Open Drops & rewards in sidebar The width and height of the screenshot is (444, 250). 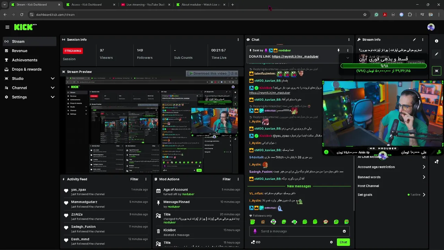coord(29,69)
